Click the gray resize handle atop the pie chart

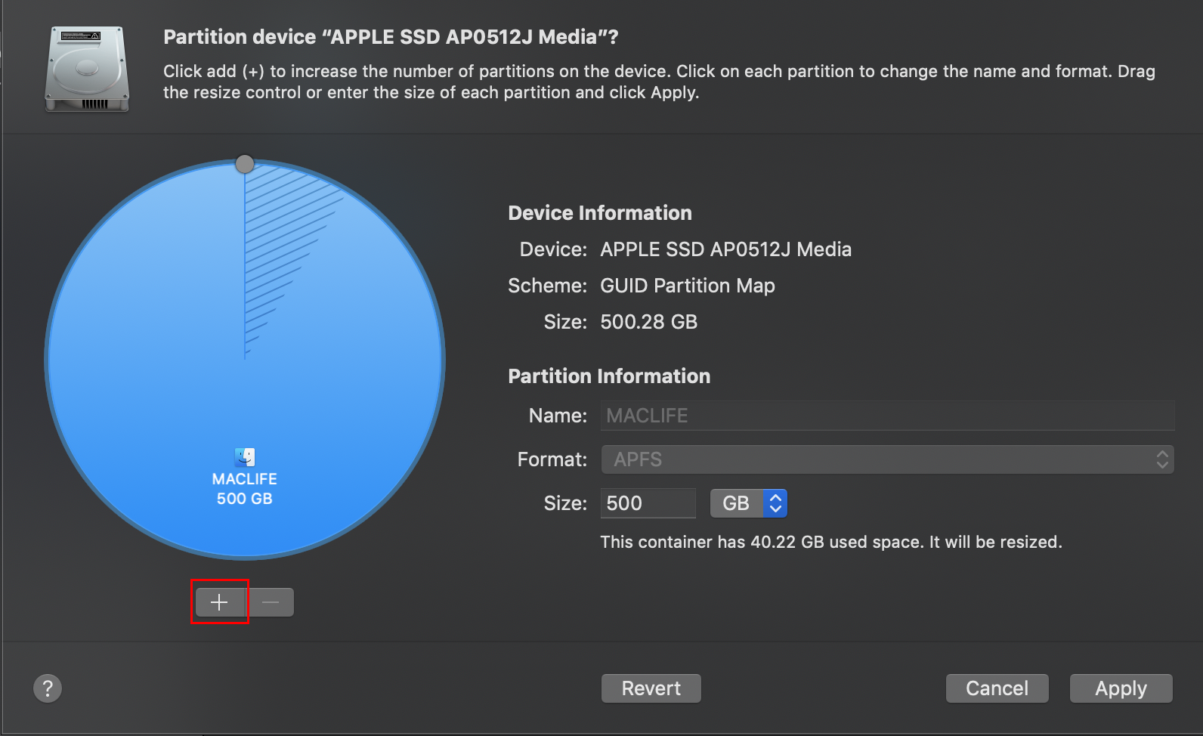245,164
